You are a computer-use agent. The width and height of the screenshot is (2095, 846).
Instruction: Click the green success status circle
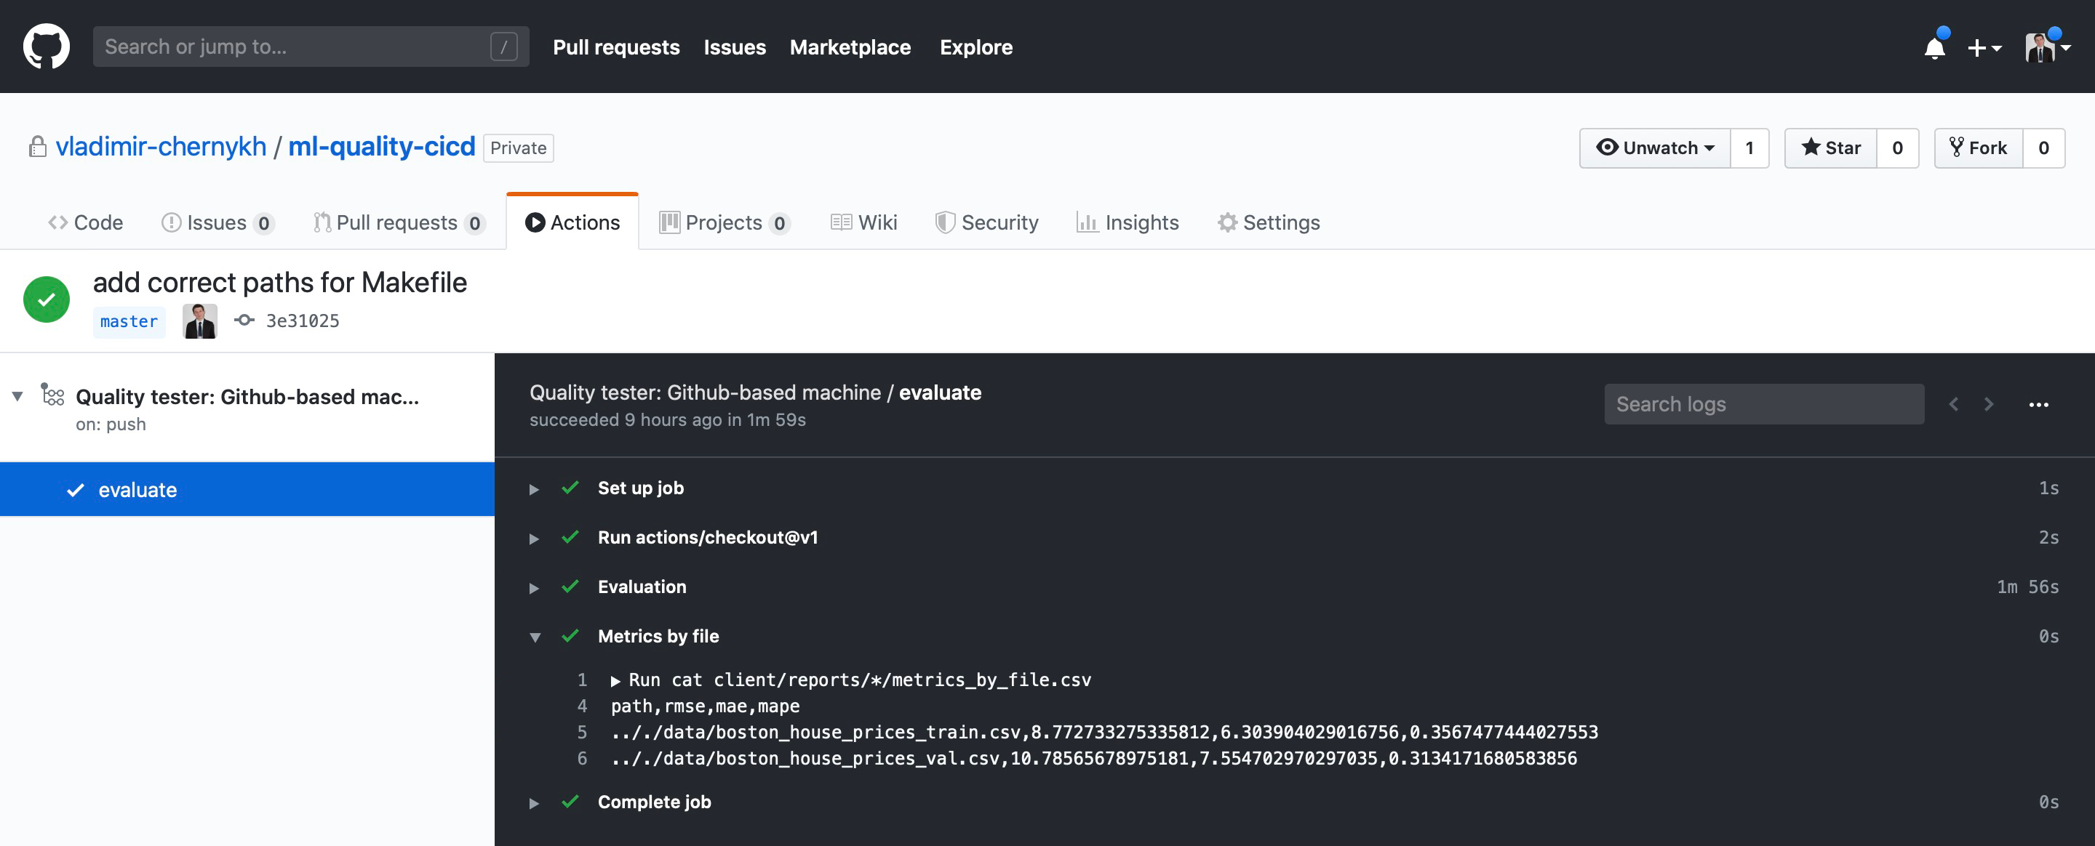(x=47, y=299)
